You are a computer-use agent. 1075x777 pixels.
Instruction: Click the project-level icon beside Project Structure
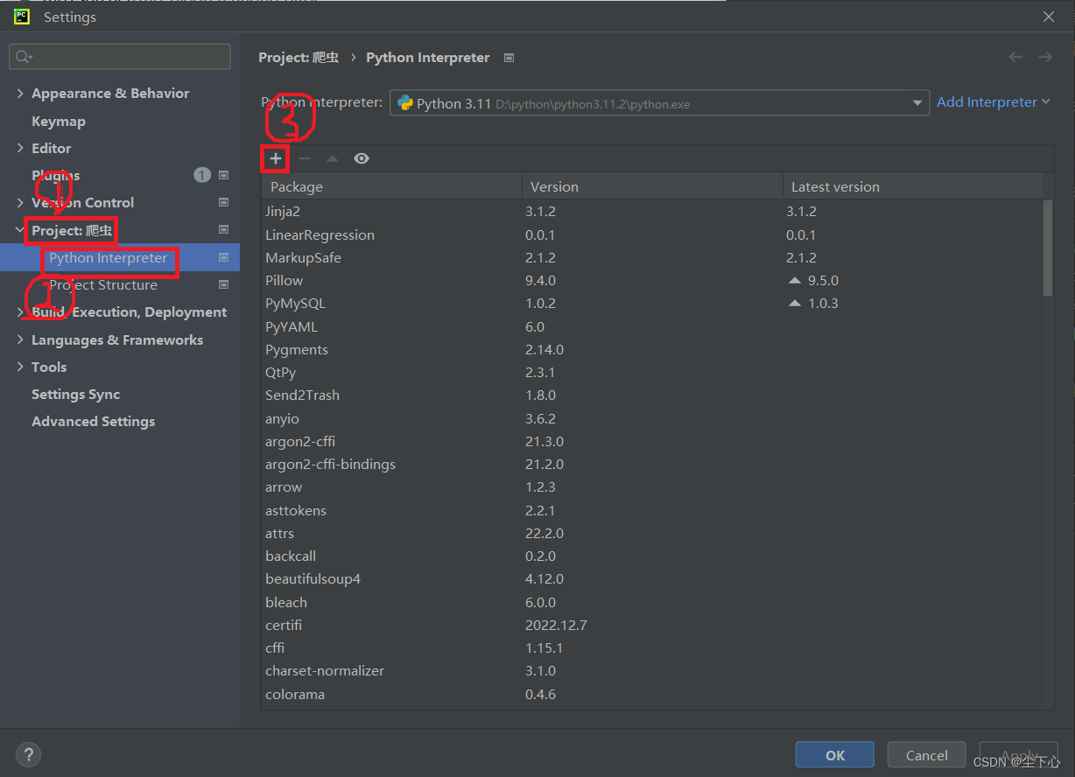(223, 284)
